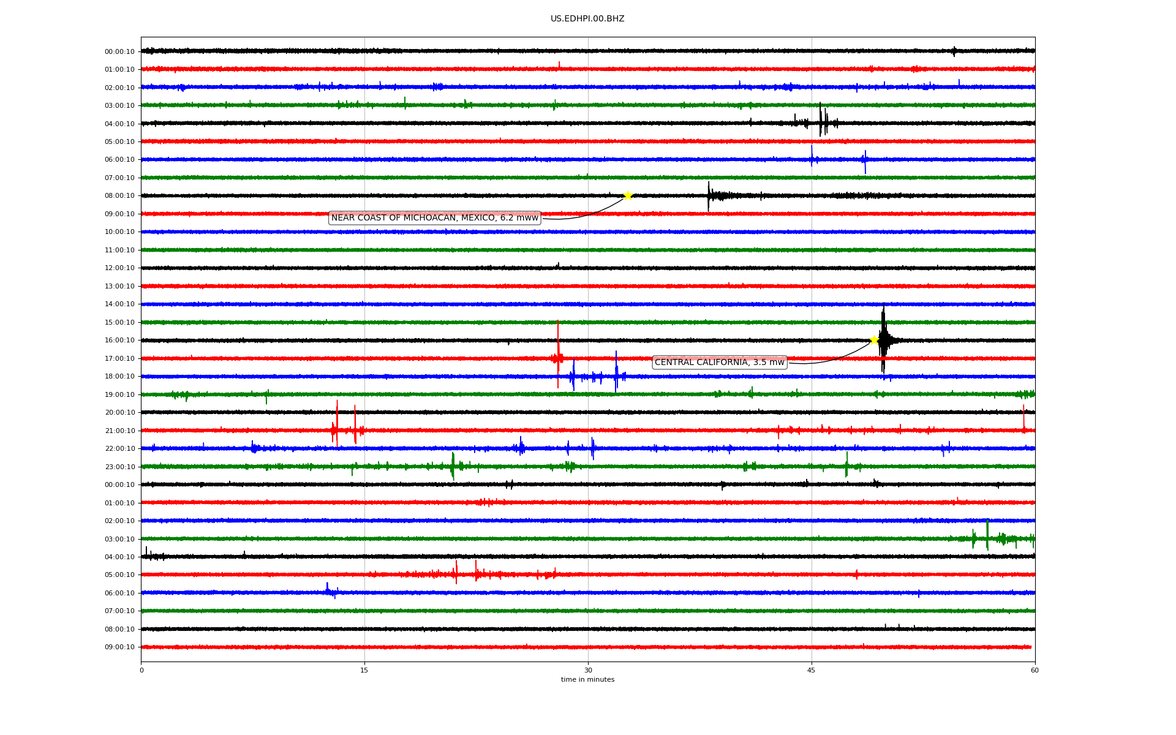Screen dimensions: 1176x735
Task: Click the 45 tick on the x-axis
Action: [812, 670]
